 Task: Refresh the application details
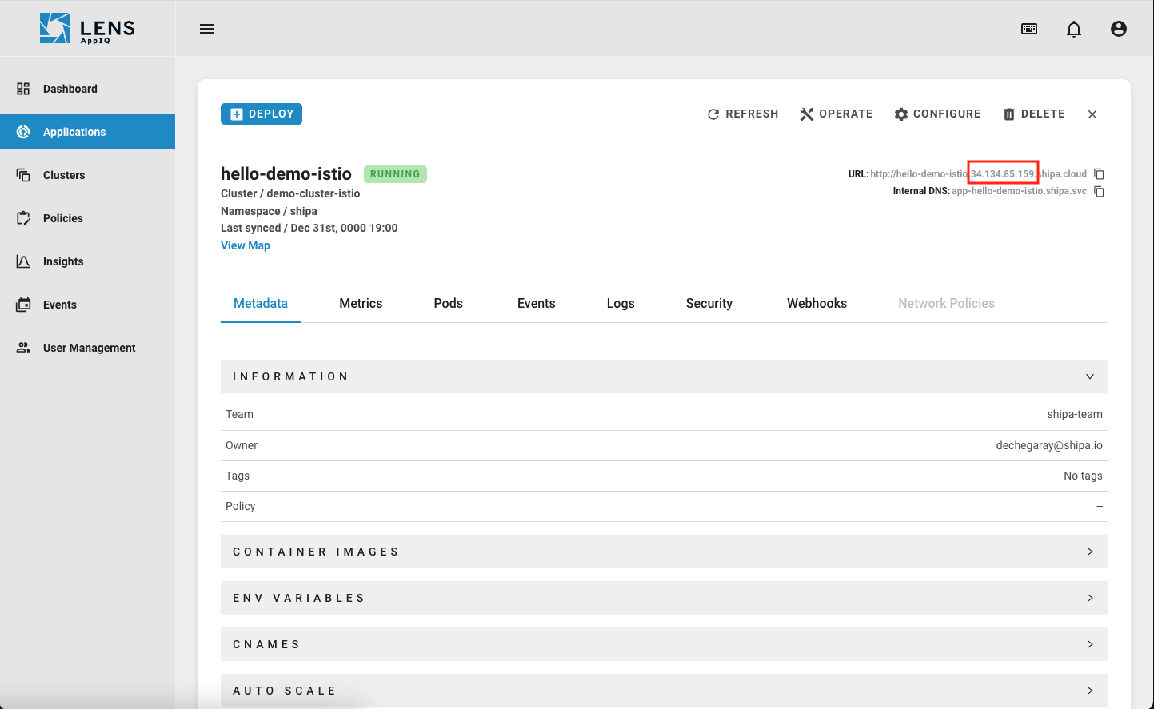(x=743, y=114)
